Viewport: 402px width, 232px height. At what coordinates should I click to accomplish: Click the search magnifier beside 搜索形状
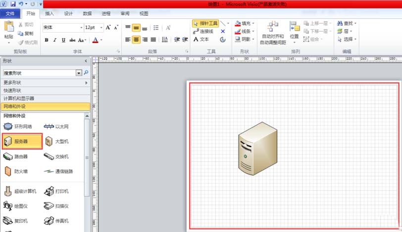click(86, 73)
